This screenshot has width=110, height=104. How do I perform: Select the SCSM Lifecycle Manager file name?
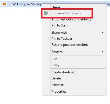pos(25,4)
